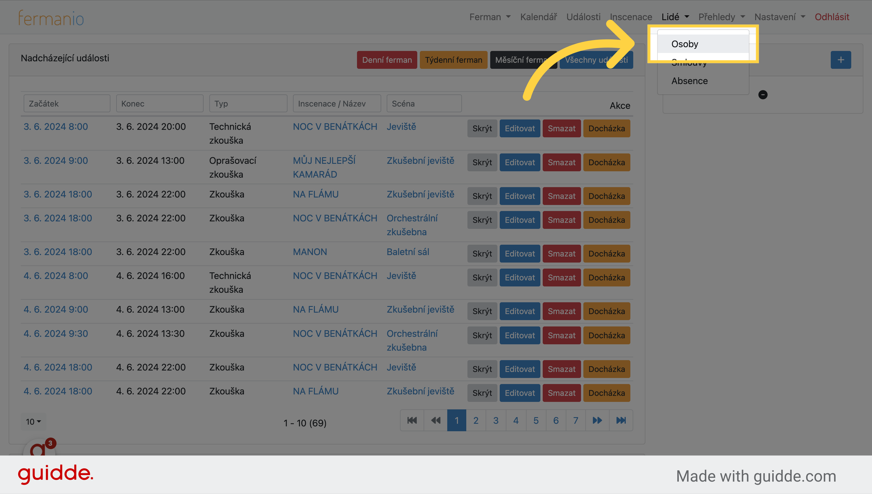The height and width of the screenshot is (494, 872).
Task: Open the 4. 6. 2024 9:30 event link
Action: click(x=56, y=334)
